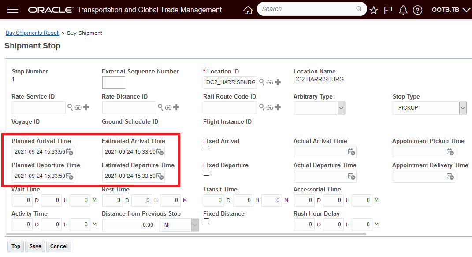Expand the Stop Type dropdown
The height and width of the screenshot is (257, 472).
tap(462, 108)
